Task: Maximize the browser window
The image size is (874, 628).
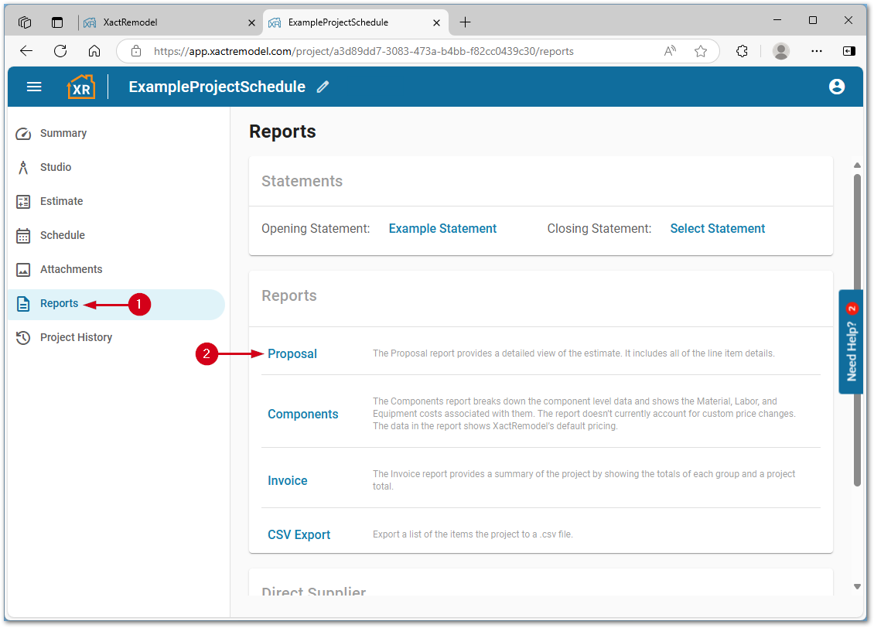Action: coord(813,20)
